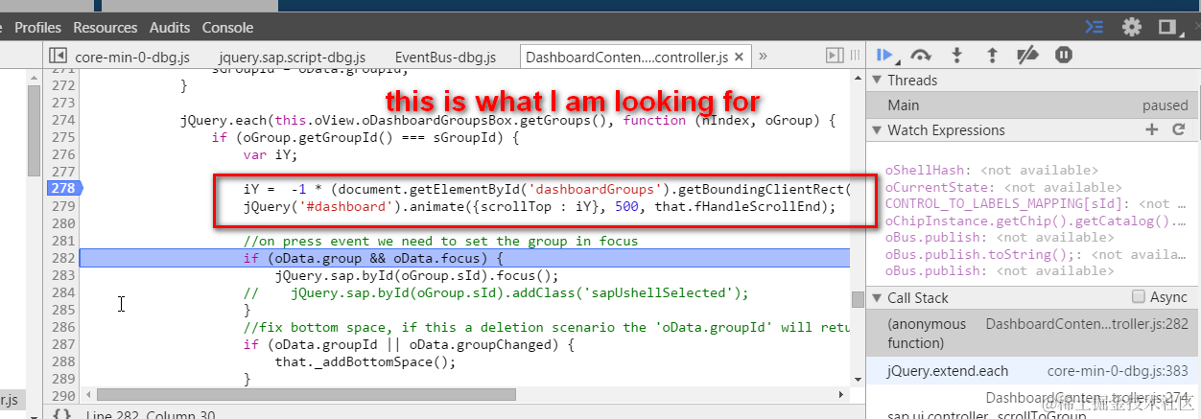Open the Console panel
1201x419 pixels.
(x=227, y=28)
